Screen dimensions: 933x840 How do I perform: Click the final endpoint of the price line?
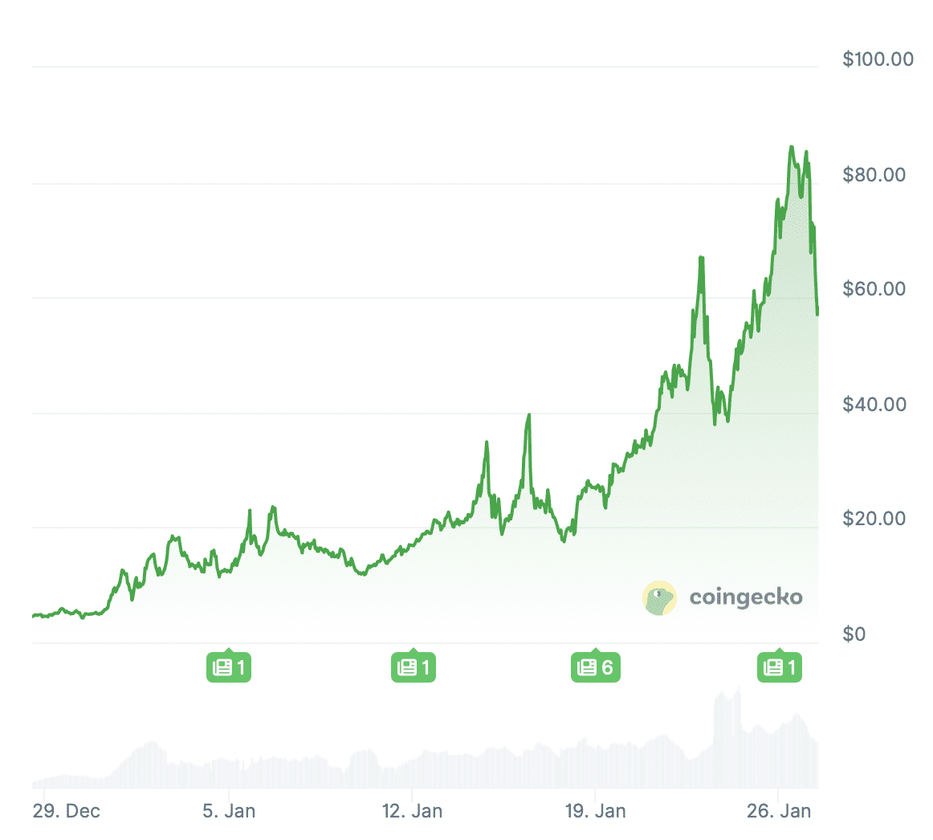coord(817,313)
